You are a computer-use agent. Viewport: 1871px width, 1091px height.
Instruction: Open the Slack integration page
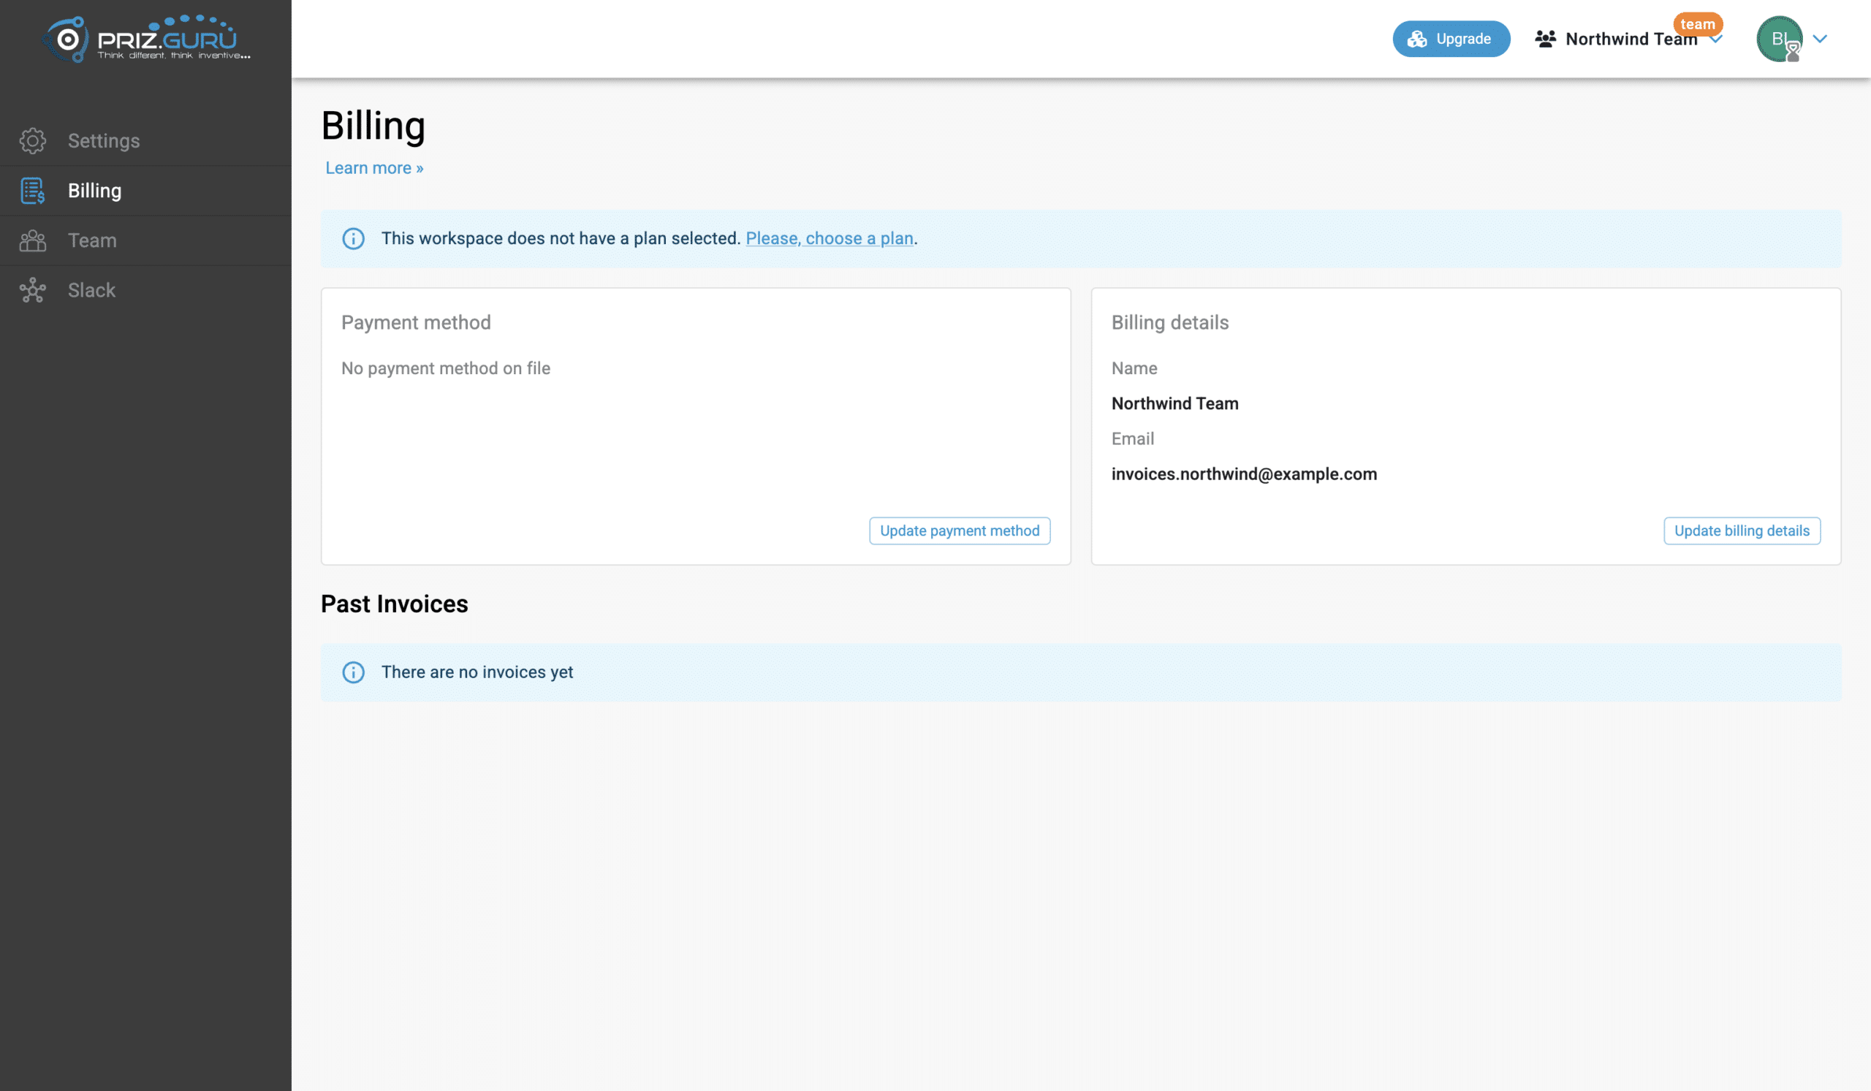click(x=145, y=289)
